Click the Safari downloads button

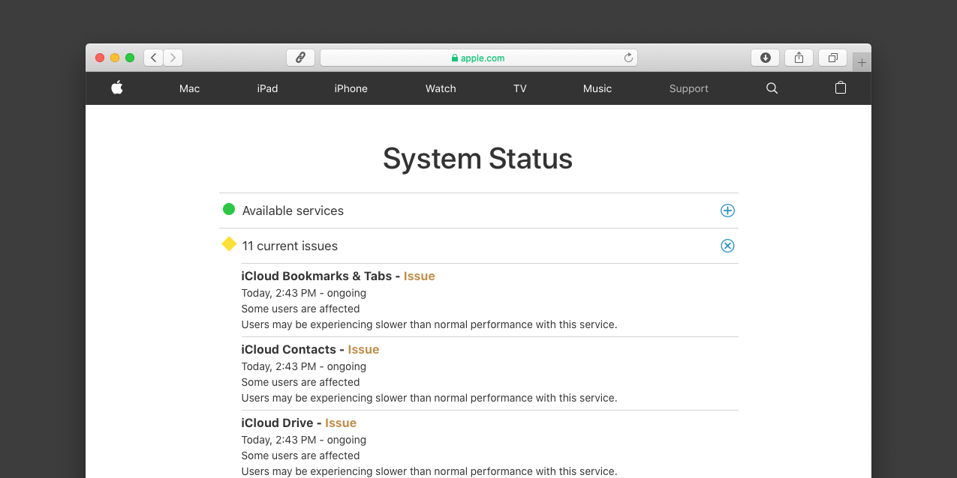click(765, 58)
